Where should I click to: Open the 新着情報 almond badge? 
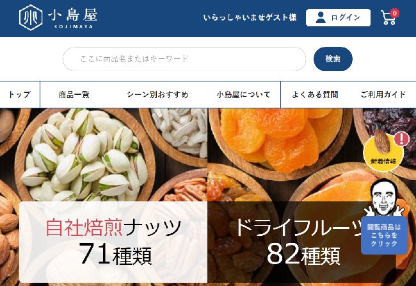pyautogui.click(x=383, y=153)
